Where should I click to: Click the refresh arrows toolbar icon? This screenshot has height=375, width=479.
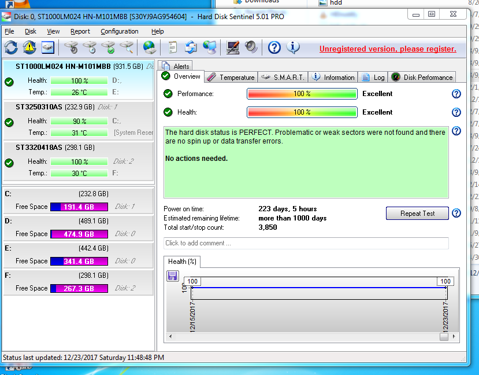11,47
